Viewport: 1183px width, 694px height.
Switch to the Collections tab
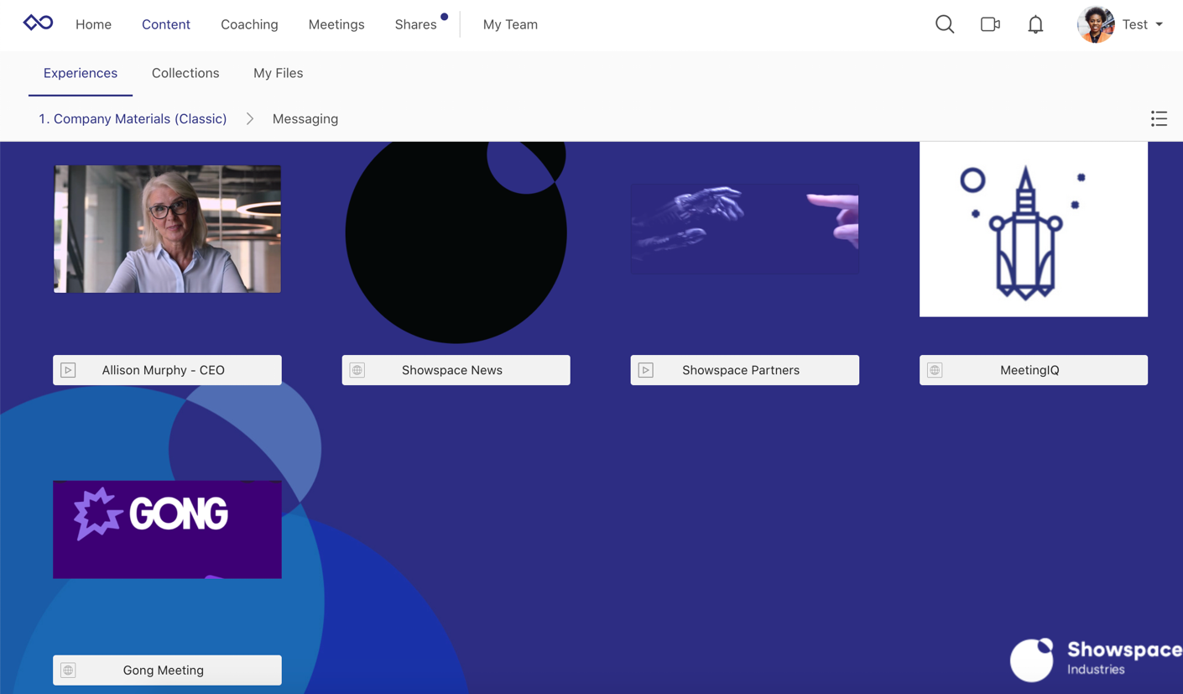[185, 73]
